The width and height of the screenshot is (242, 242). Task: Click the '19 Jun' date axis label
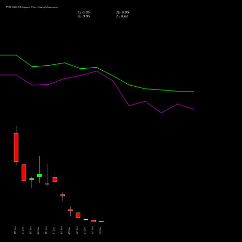pyautogui.click(x=69, y=230)
